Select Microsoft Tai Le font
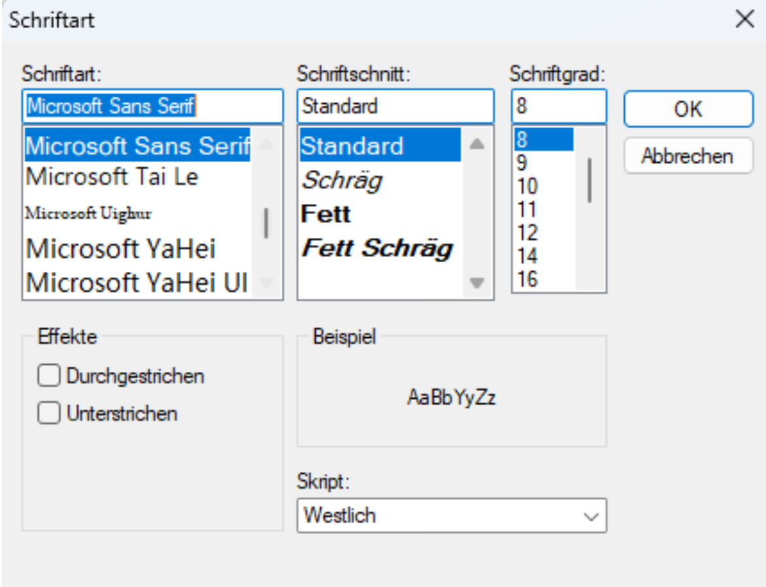 138,176
